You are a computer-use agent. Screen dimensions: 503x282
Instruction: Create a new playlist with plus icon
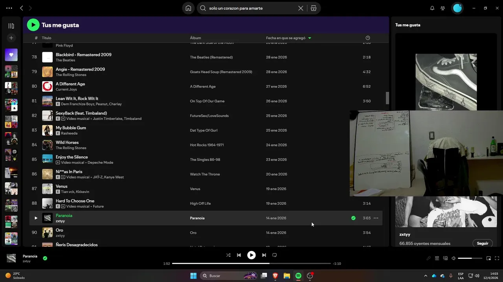point(11,38)
